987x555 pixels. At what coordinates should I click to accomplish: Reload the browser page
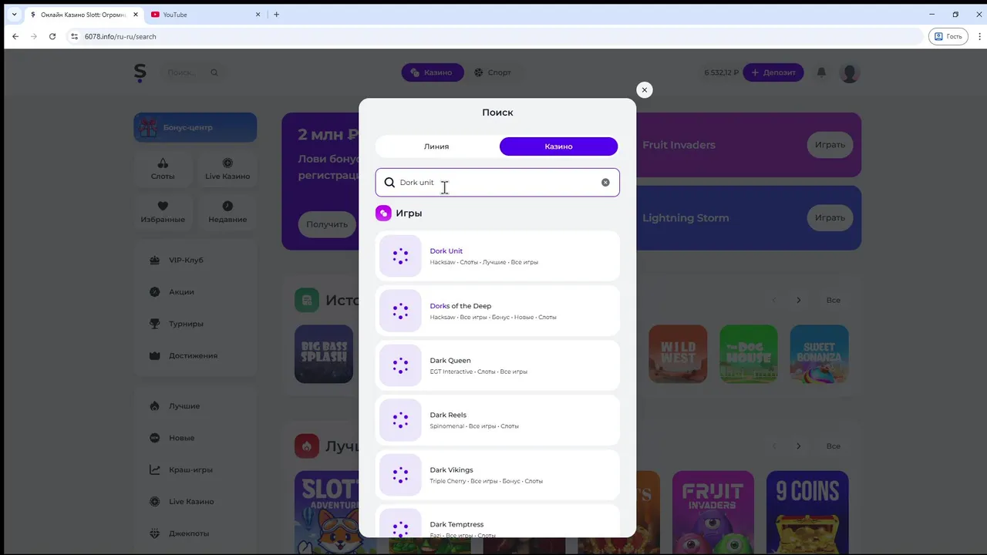point(52,36)
